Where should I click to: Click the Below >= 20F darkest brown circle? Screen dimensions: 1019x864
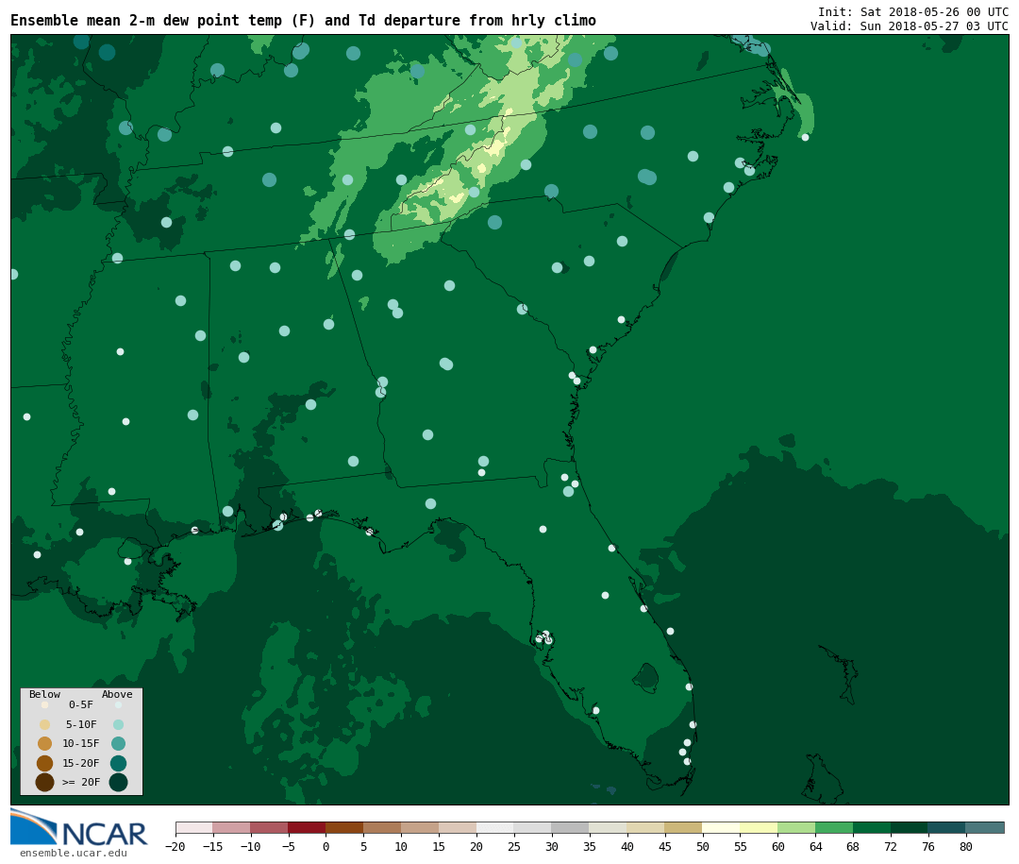(45, 782)
